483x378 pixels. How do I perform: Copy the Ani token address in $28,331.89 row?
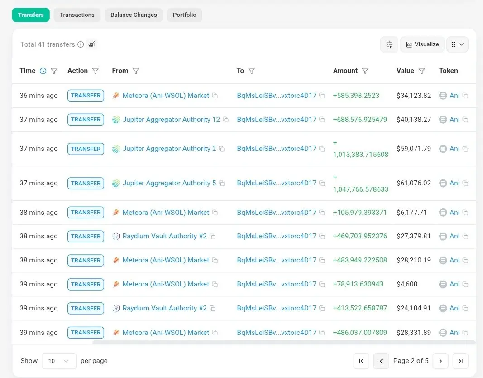[x=465, y=333]
